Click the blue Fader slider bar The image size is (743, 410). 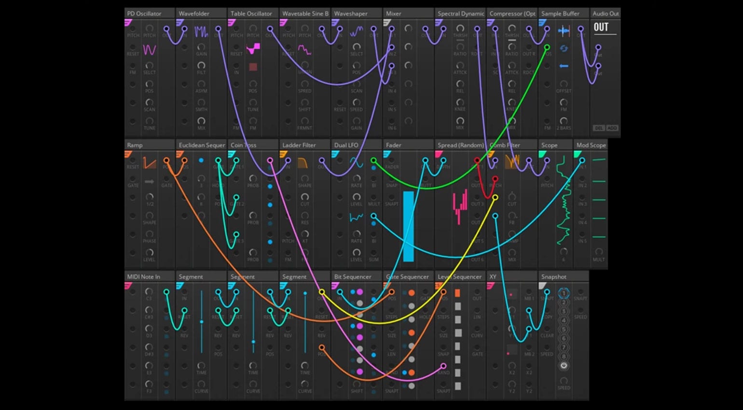pos(408,226)
